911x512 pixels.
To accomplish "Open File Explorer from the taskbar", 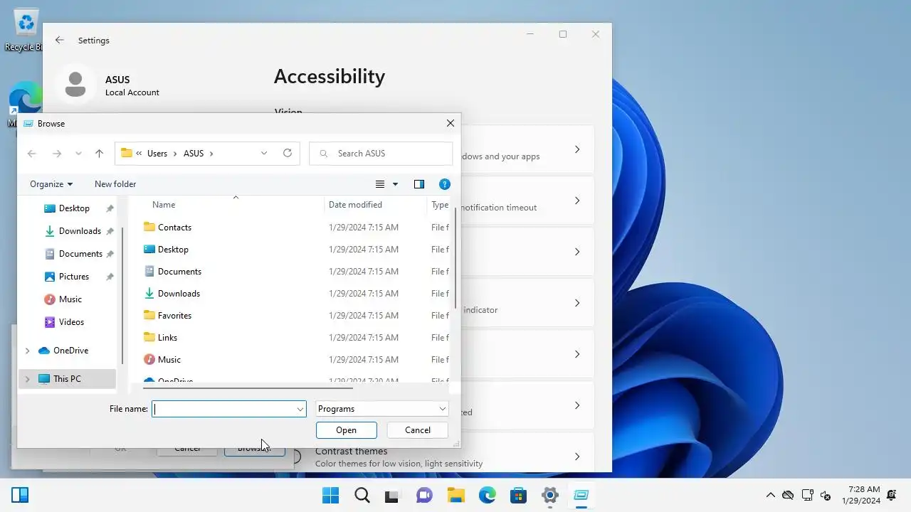I will [455, 495].
